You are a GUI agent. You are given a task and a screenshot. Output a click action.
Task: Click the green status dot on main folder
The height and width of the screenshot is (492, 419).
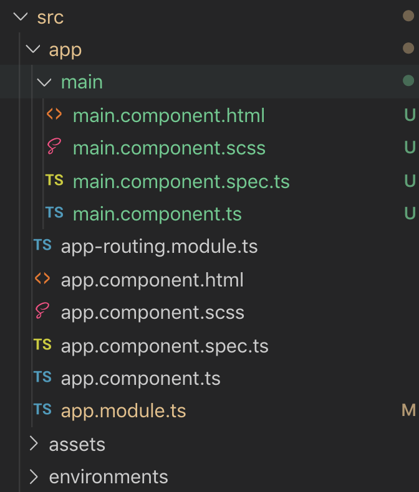pyautogui.click(x=408, y=80)
